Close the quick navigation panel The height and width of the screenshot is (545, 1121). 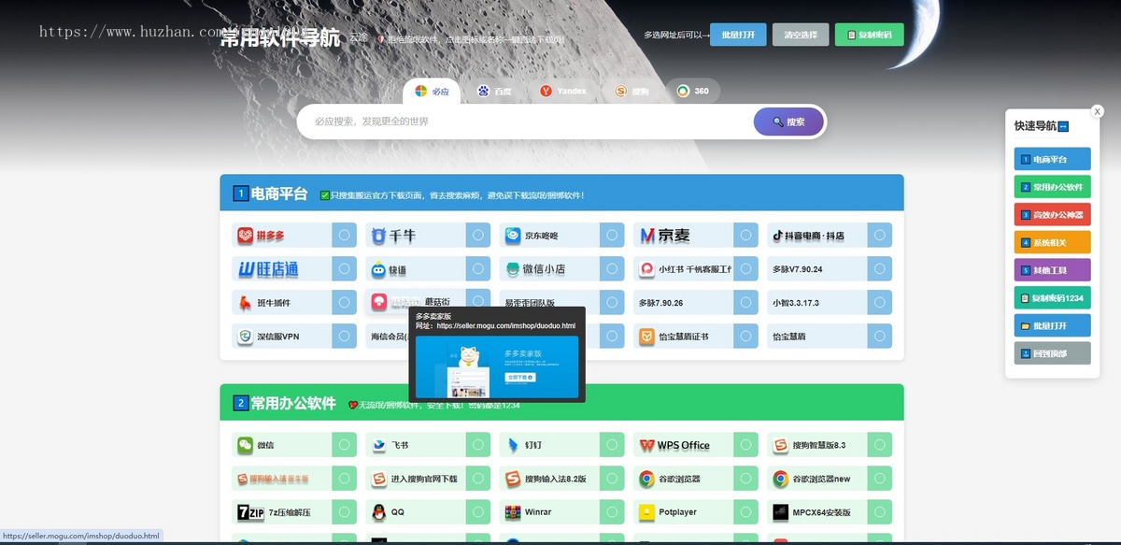click(x=1097, y=111)
